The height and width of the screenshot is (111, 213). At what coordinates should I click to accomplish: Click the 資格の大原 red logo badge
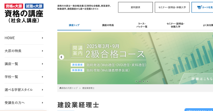[x=14, y=6]
